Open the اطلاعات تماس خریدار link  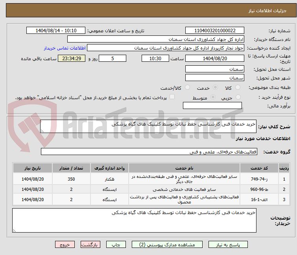(x=65, y=48)
